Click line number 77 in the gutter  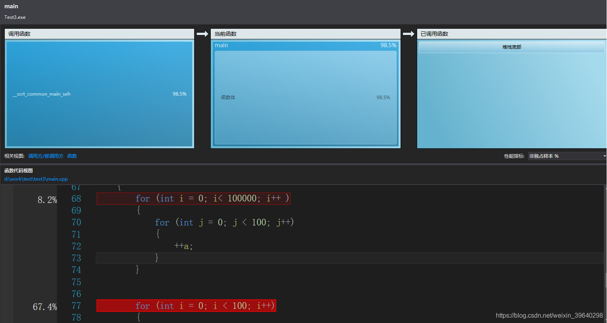click(x=76, y=306)
